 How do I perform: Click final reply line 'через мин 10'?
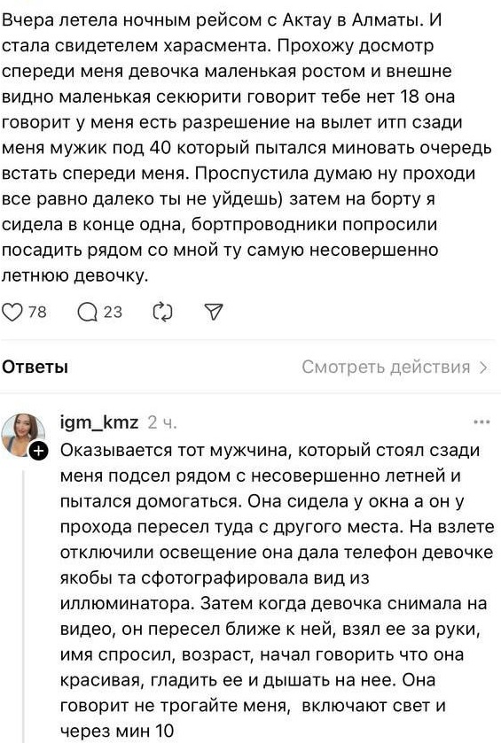[117, 731]
